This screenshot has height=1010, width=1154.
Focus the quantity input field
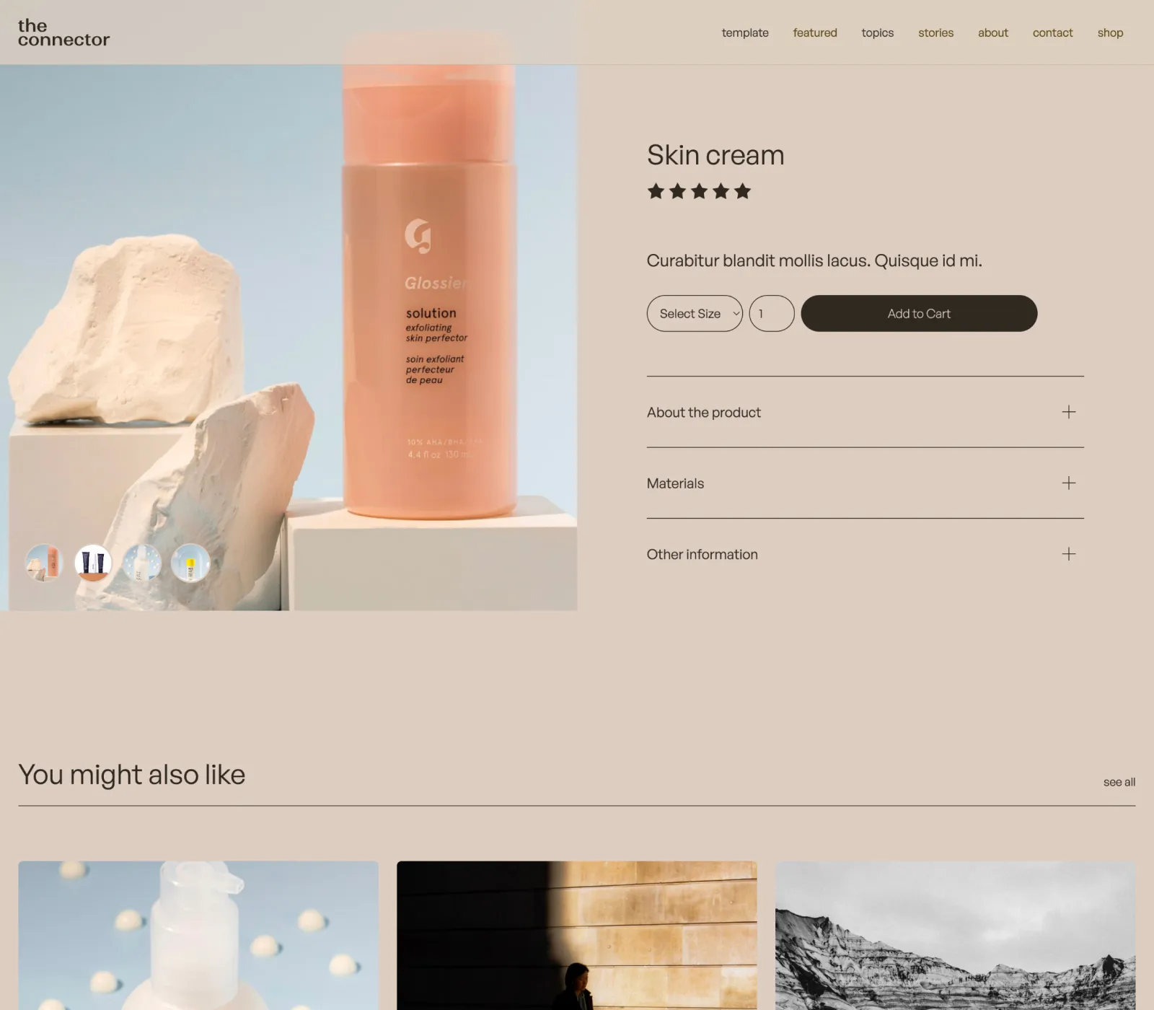coord(772,313)
